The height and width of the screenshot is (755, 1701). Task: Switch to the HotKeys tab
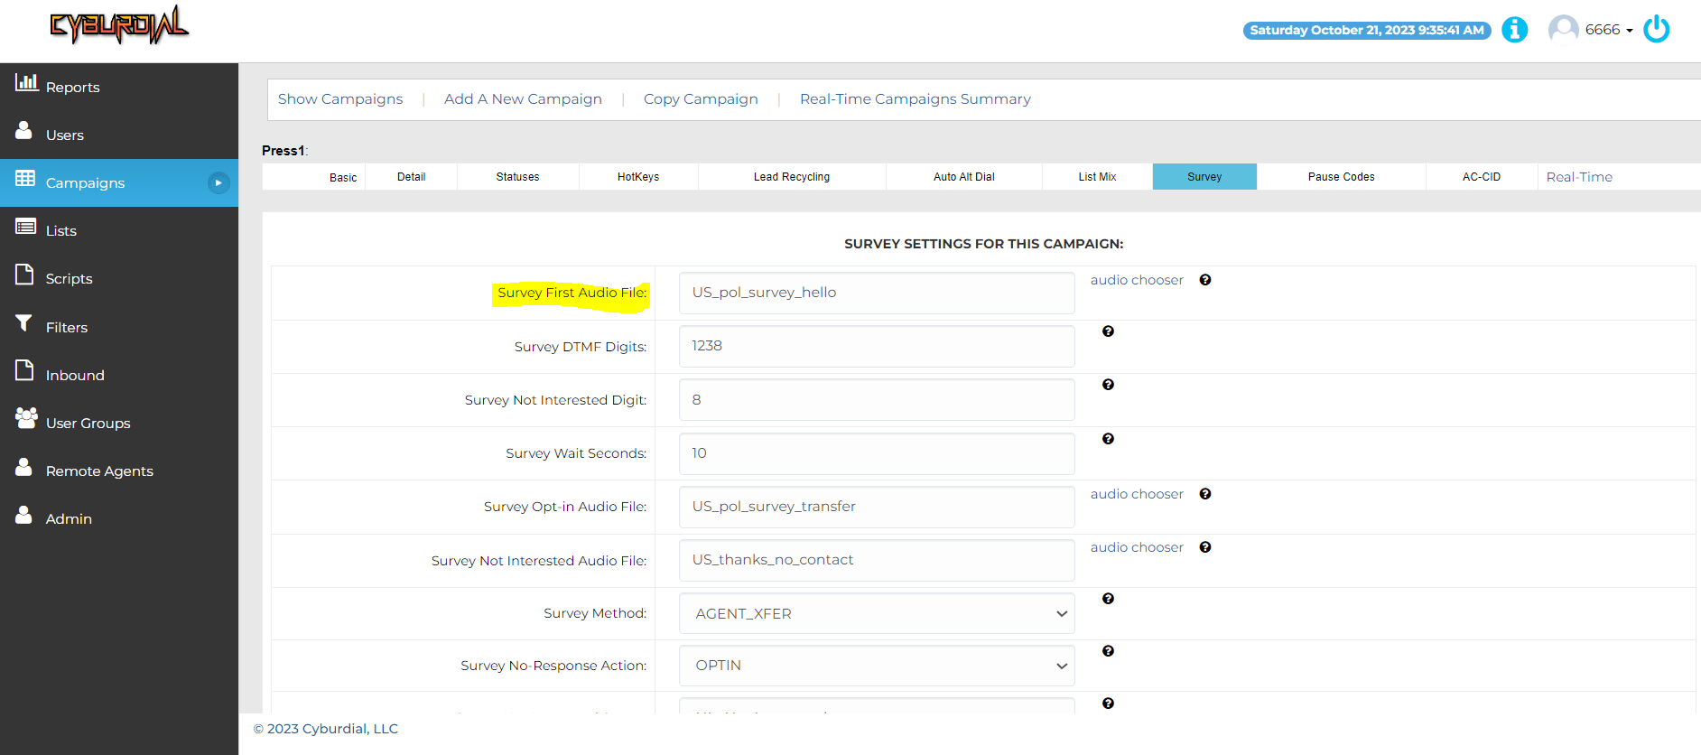pyautogui.click(x=638, y=177)
